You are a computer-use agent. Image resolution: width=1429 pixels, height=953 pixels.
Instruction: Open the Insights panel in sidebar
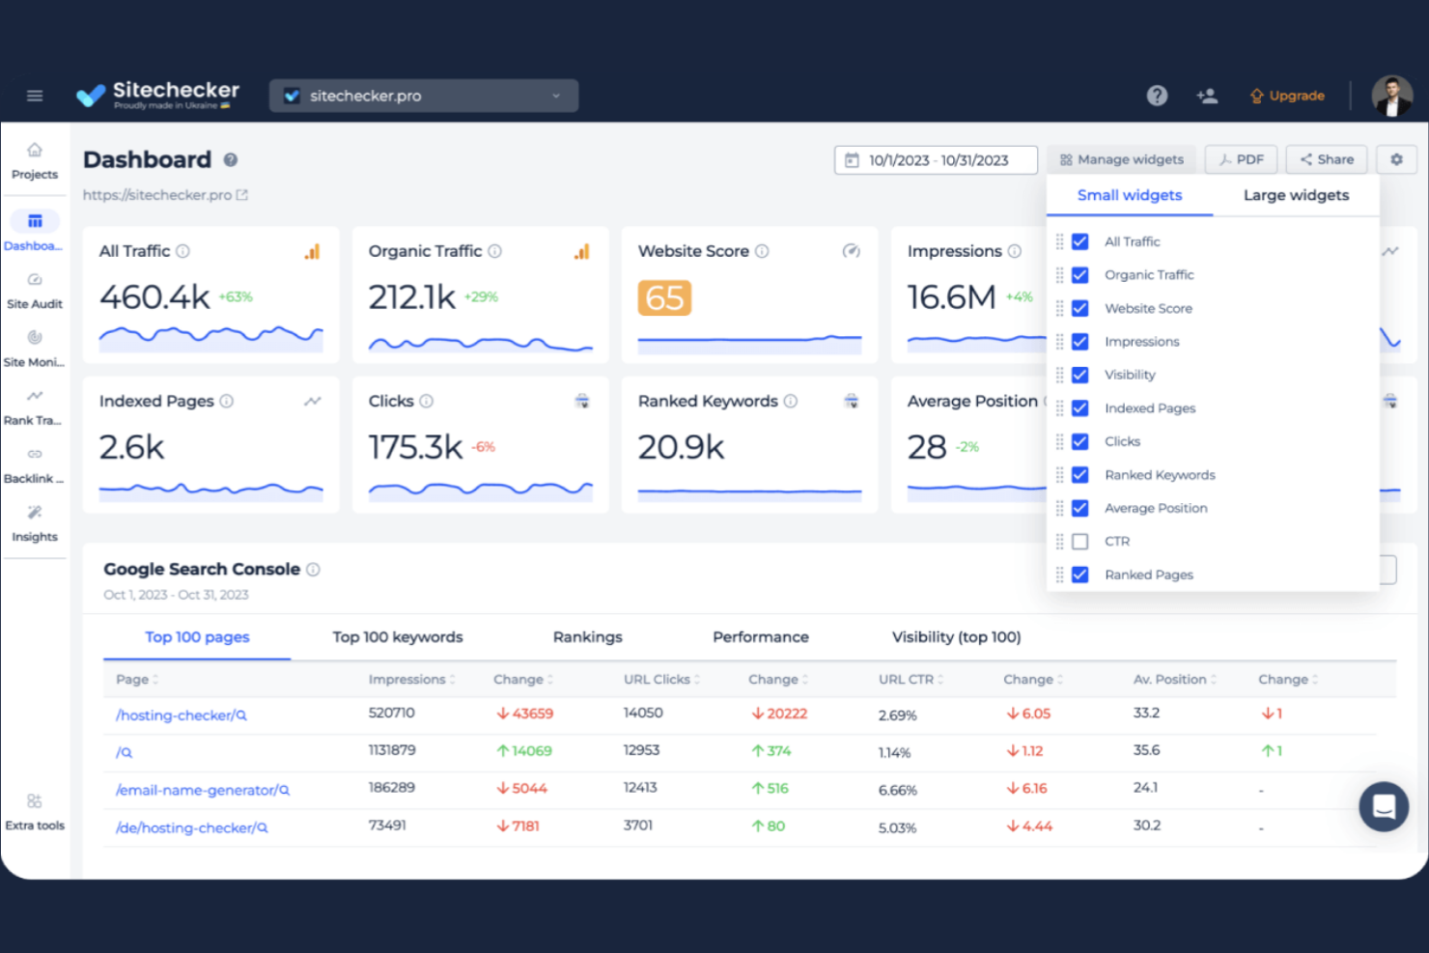pos(35,524)
